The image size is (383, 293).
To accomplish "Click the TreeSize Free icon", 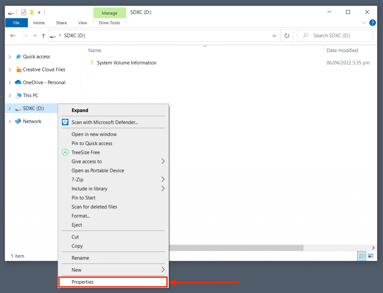I will [65, 152].
